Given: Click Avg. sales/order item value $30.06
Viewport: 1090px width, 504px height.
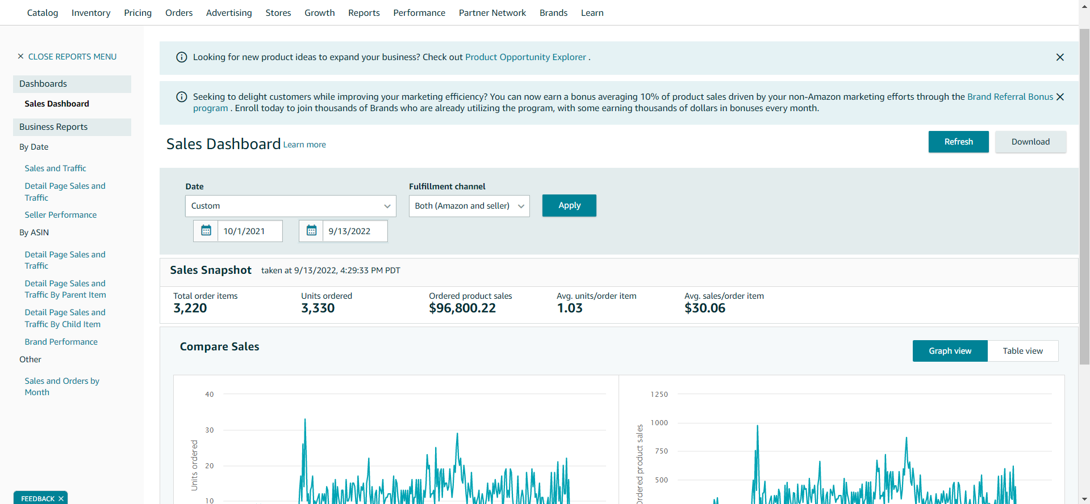Looking at the screenshot, I should 705,308.
